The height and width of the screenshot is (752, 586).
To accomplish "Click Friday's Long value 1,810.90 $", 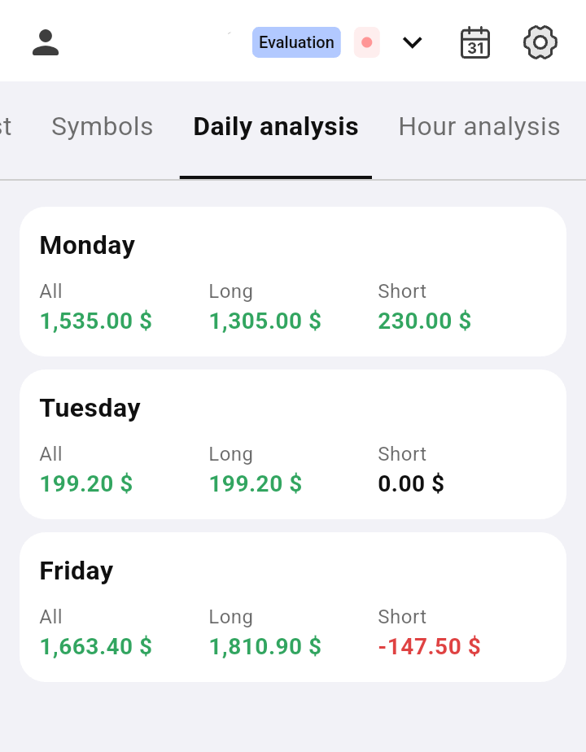I will (x=265, y=646).
